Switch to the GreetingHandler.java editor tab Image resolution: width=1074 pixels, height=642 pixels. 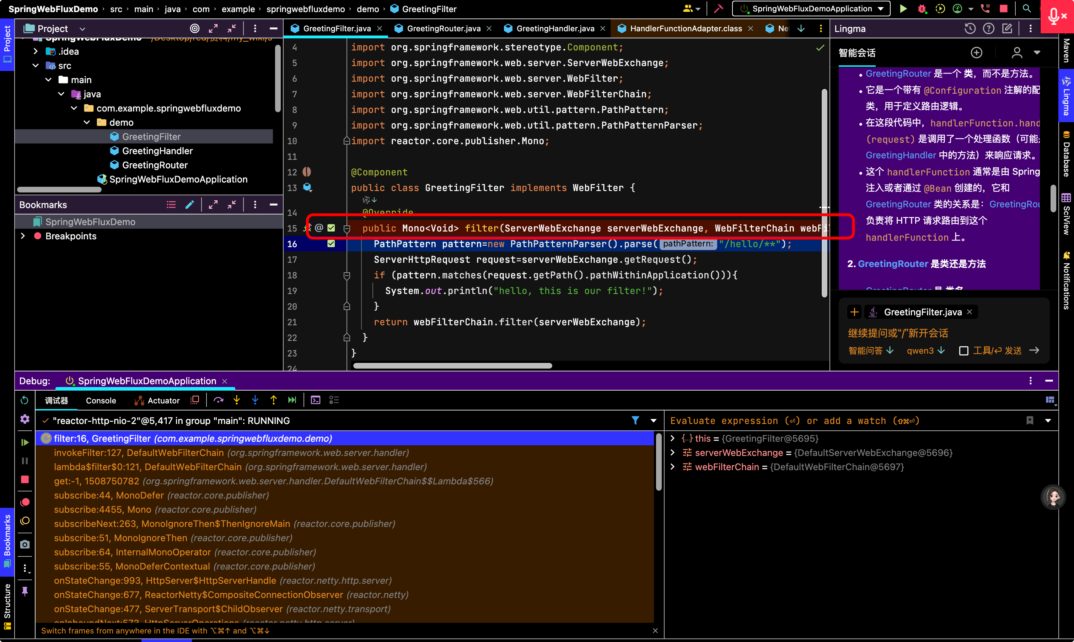[554, 28]
